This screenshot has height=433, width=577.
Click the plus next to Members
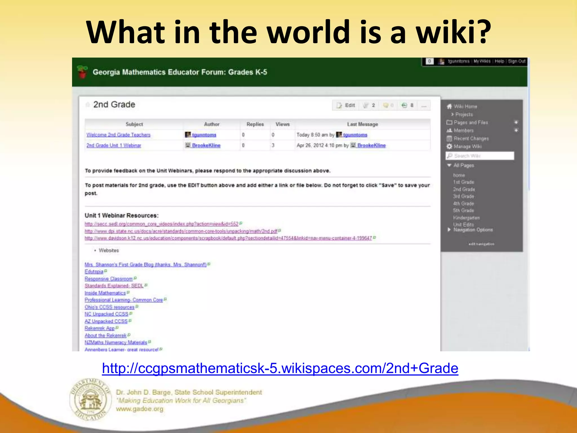pos(516,130)
